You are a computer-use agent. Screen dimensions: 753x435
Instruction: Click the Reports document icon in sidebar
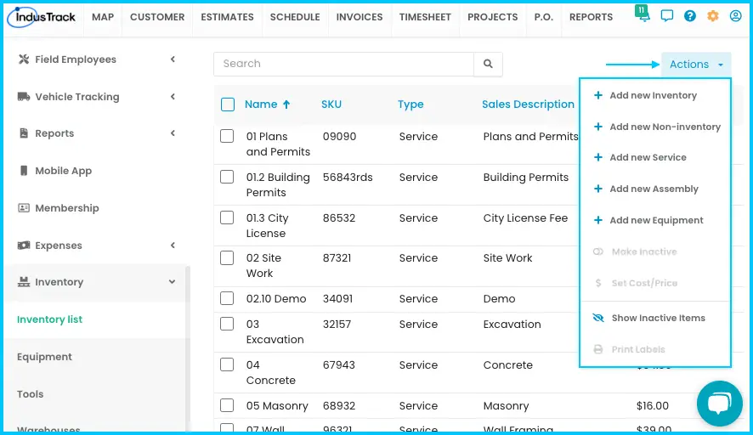(24, 133)
